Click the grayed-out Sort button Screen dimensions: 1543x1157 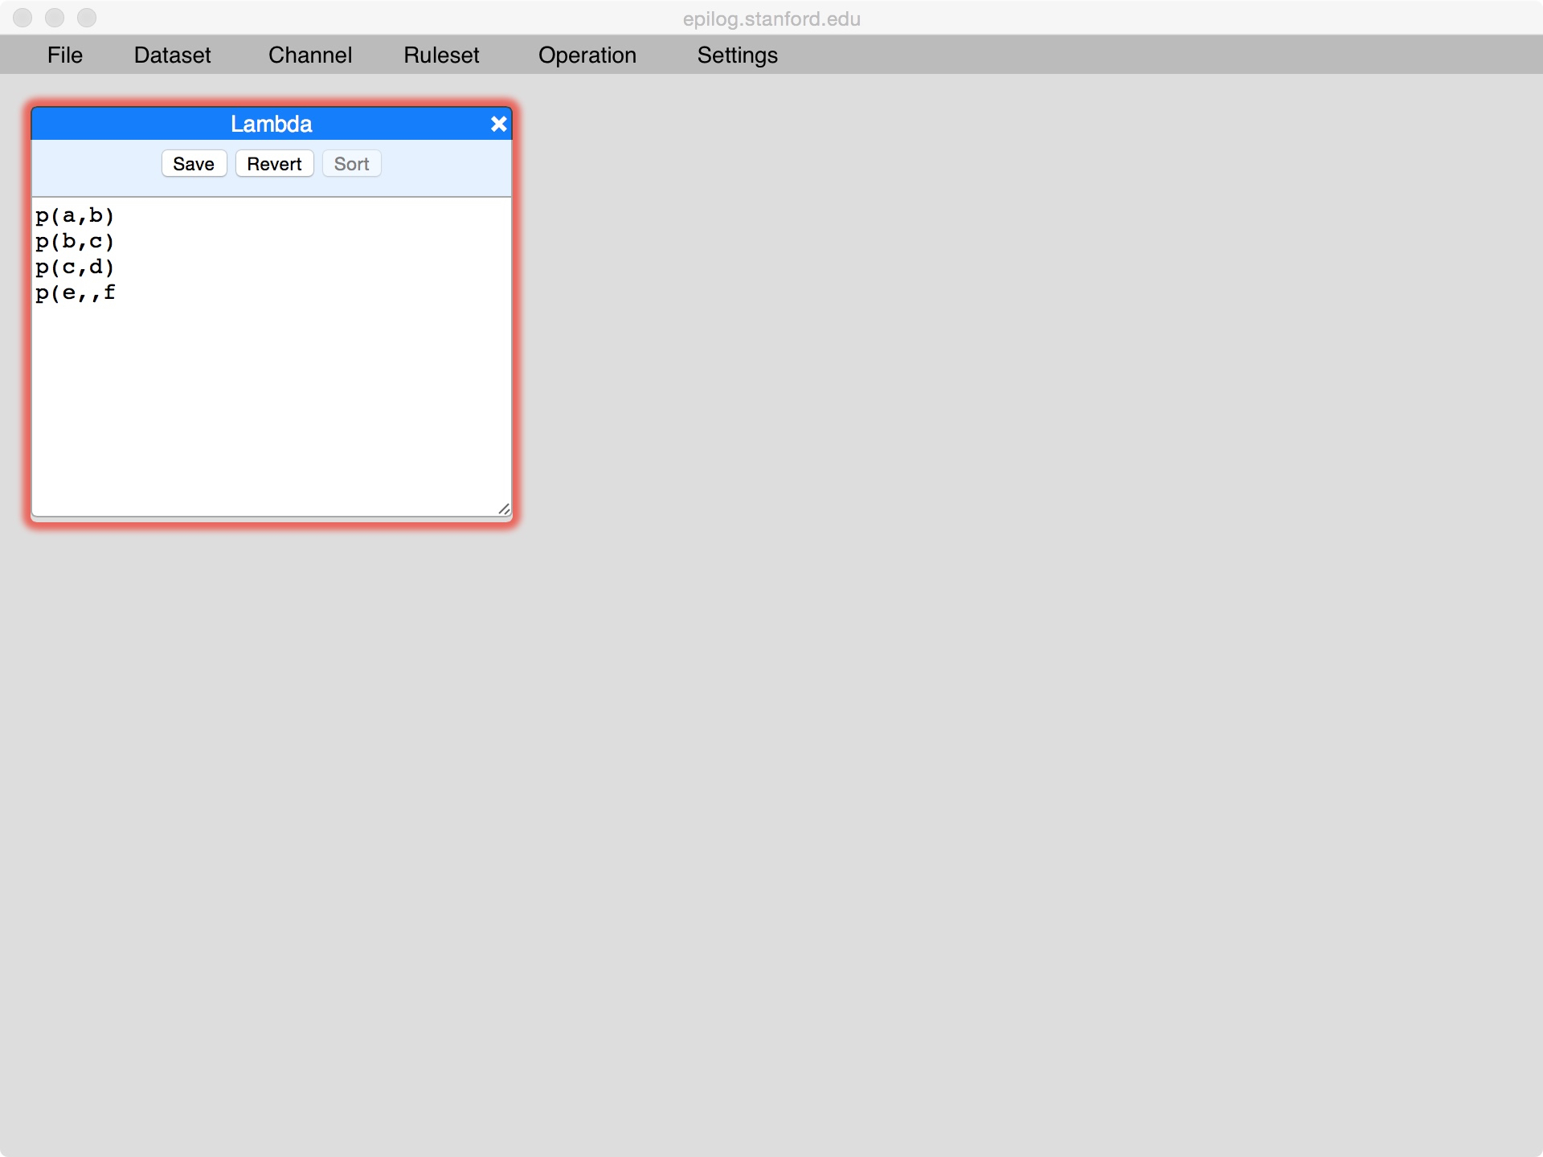coord(351,164)
